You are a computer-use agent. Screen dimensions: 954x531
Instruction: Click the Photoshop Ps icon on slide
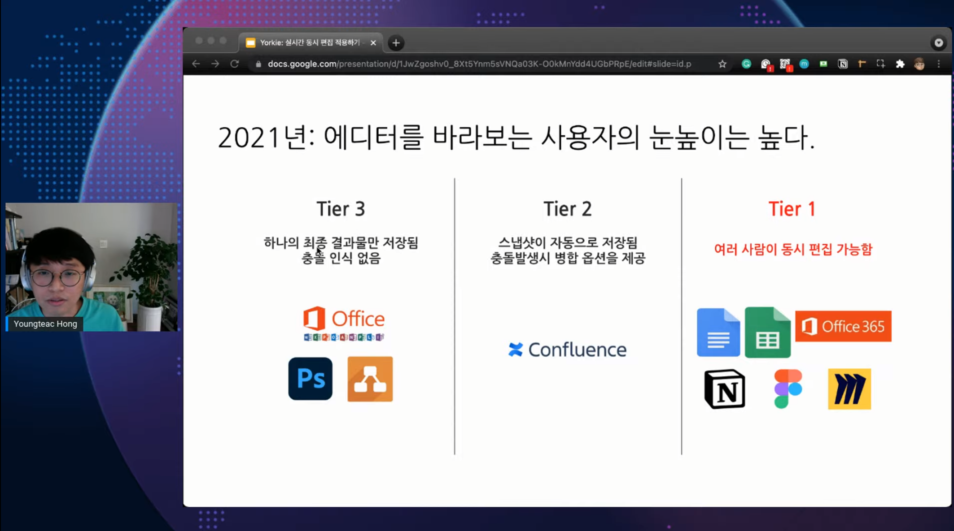[x=310, y=379]
